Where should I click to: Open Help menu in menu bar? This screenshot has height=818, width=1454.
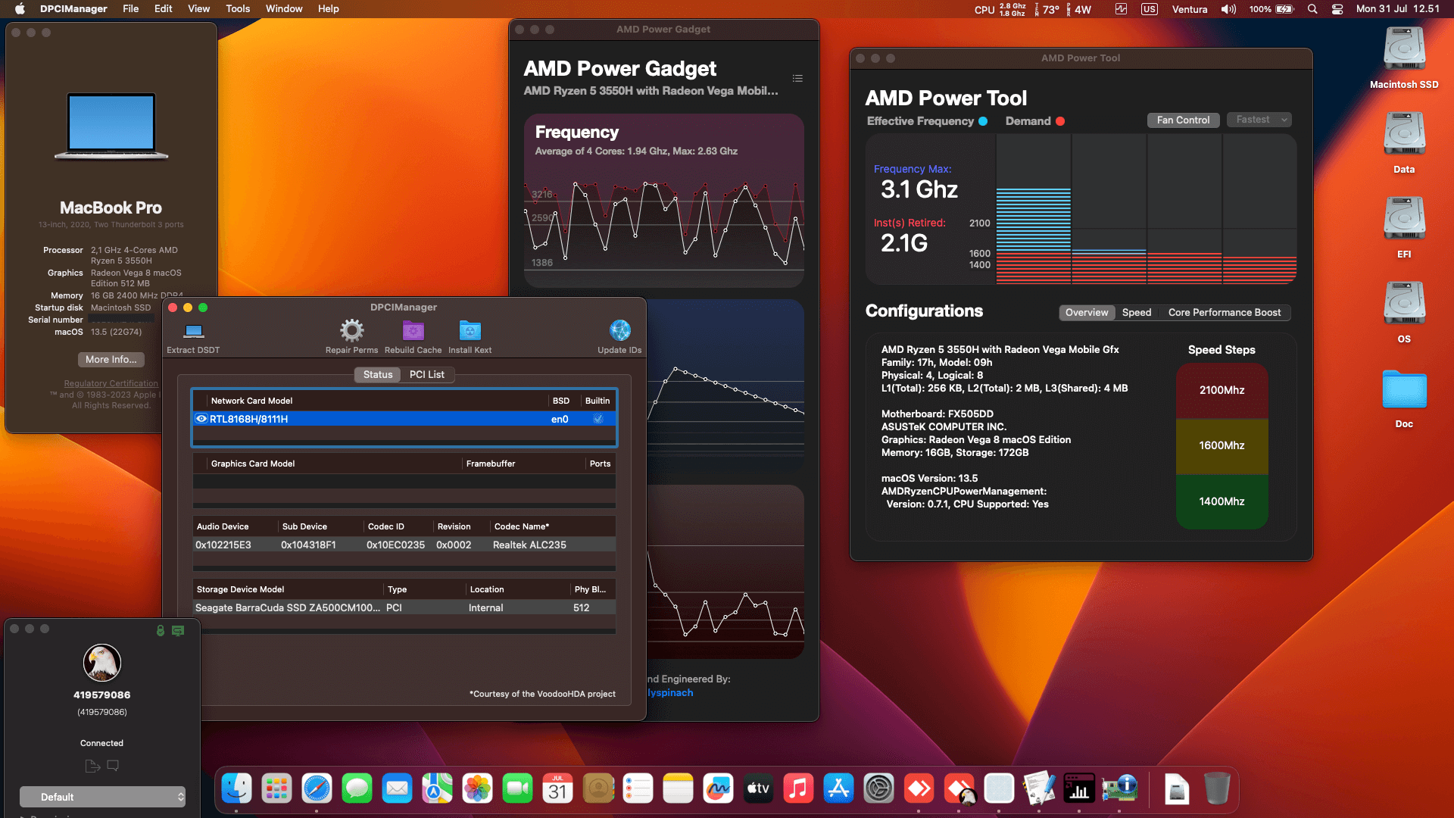pos(328,9)
